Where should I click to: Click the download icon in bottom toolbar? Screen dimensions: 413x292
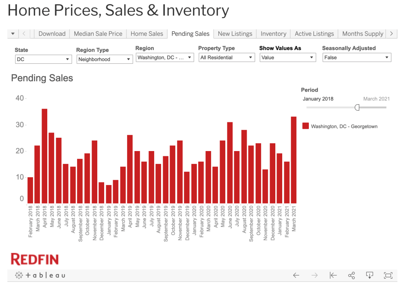tap(369, 275)
